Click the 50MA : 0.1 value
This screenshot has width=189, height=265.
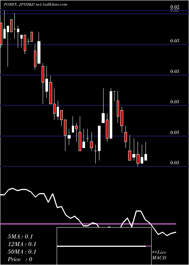22,252
